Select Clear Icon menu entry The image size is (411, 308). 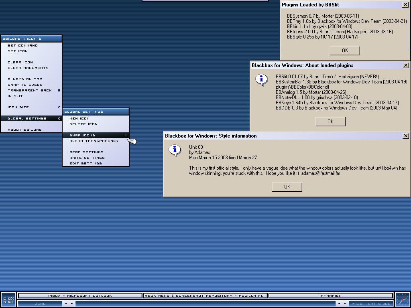[x=31, y=62]
